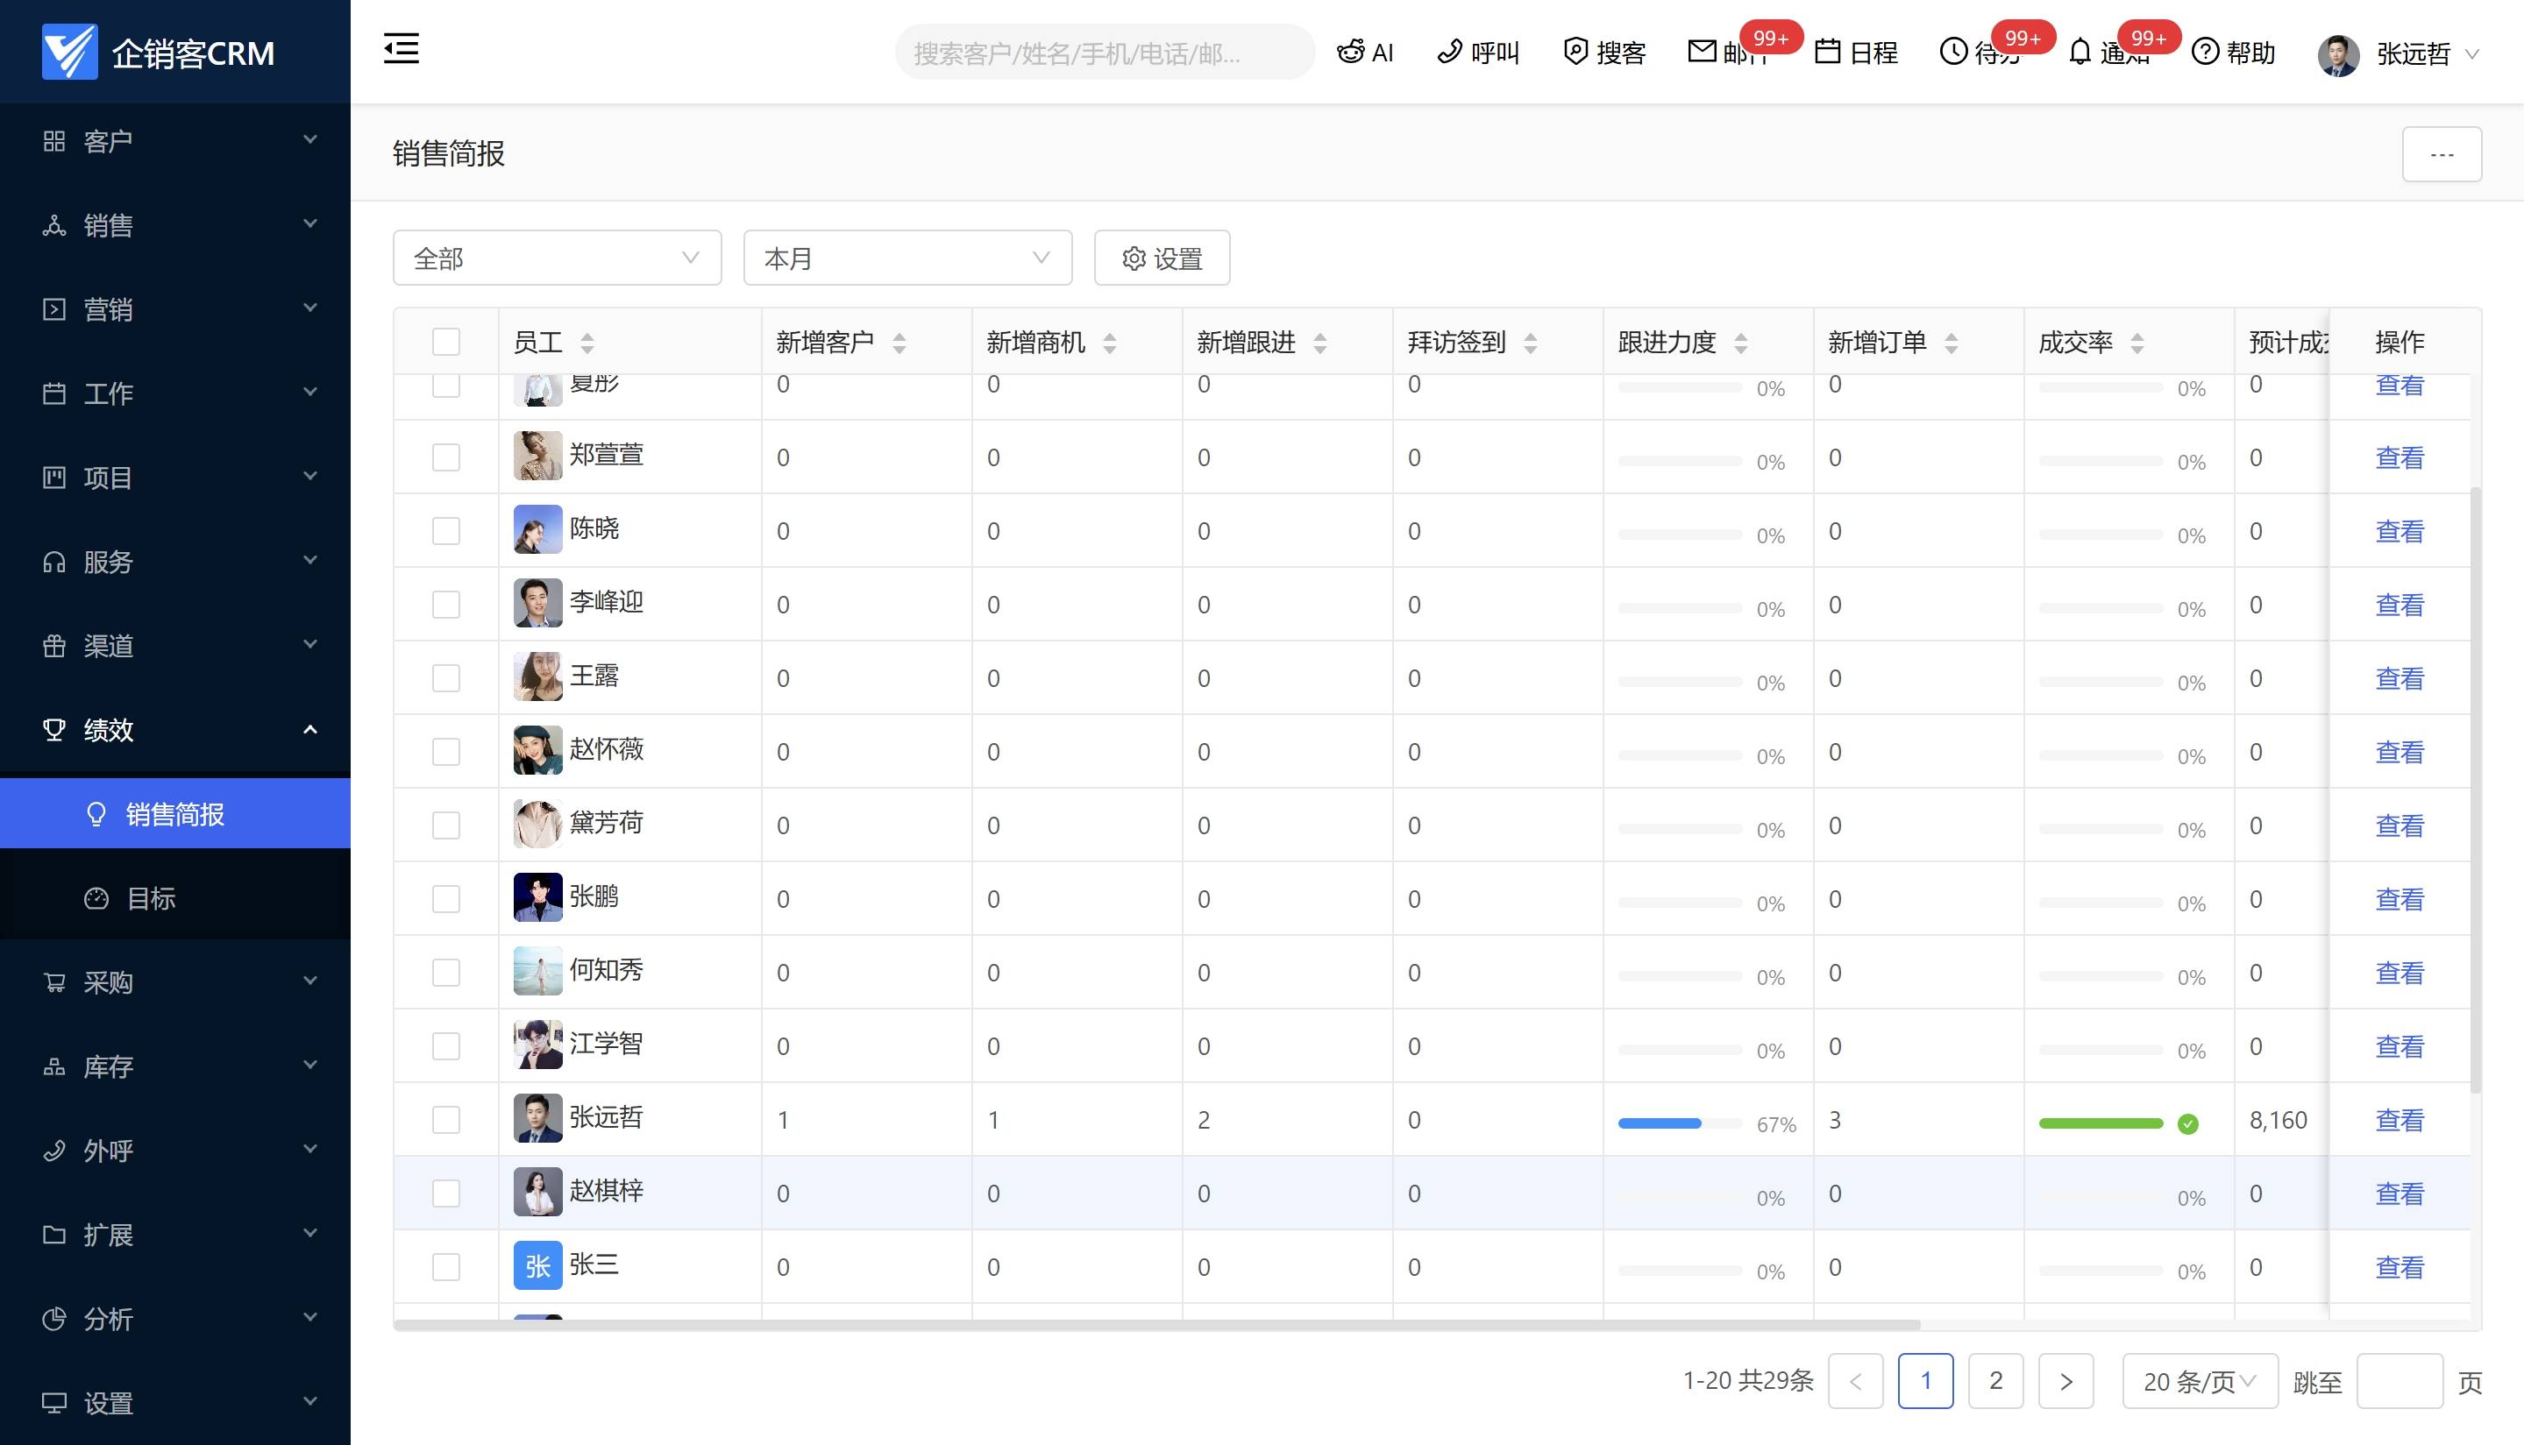The image size is (2524, 1445).
Task: Click the notification bell icon
Action: pos(2080,52)
